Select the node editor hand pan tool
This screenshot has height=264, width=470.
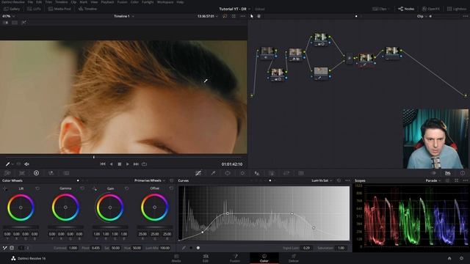point(259,16)
